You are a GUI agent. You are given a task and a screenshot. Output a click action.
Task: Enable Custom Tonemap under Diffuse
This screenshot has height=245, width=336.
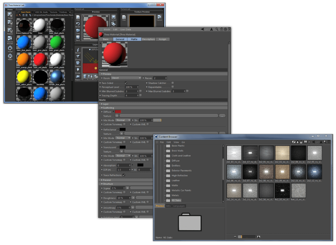[x=125, y=124]
